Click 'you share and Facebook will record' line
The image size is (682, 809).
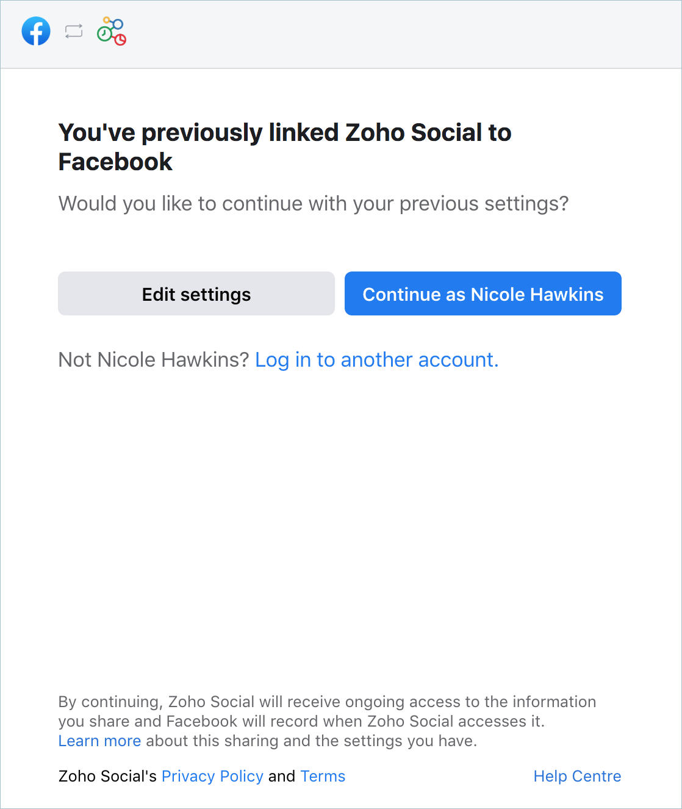click(301, 721)
